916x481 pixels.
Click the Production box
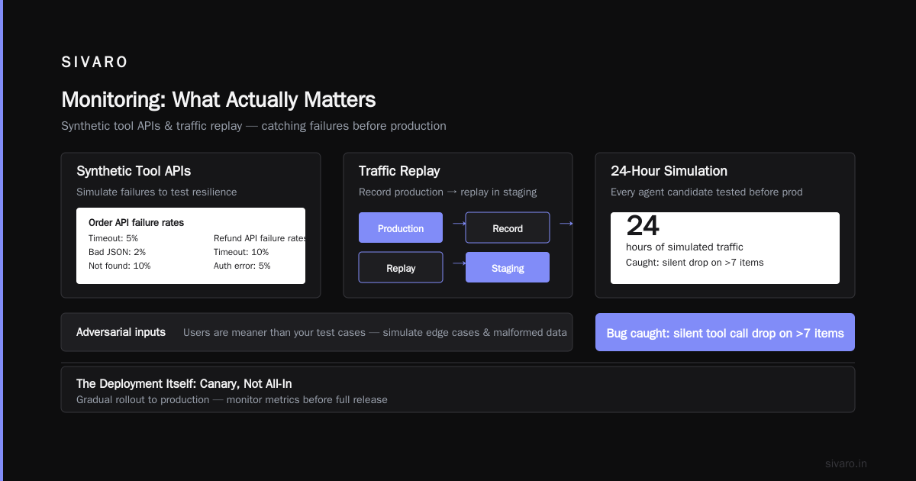point(401,228)
